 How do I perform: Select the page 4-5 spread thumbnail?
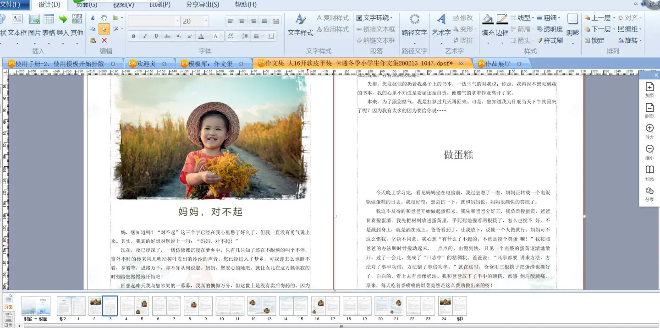click(x=134, y=306)
